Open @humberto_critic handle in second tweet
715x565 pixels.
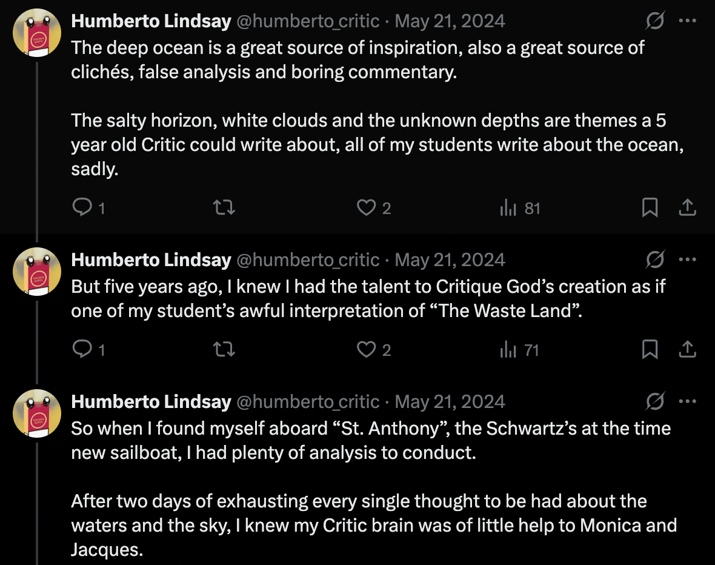pyautogui.click(x=308, y=259)
